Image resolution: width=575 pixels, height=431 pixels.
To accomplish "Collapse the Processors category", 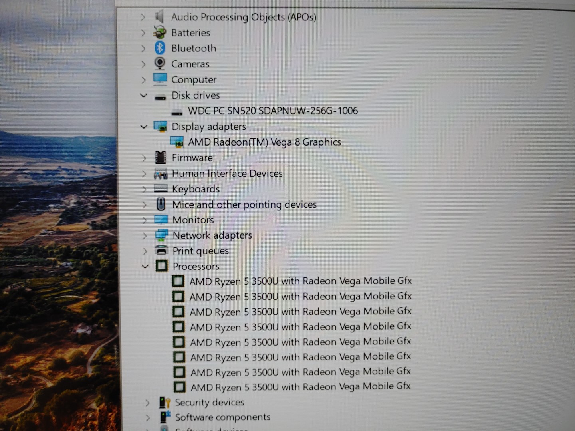I will pos(145,266).
